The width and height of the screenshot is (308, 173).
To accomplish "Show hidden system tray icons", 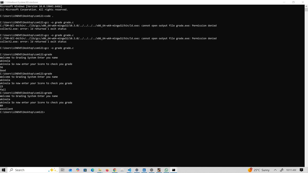I will click(275, 170).
